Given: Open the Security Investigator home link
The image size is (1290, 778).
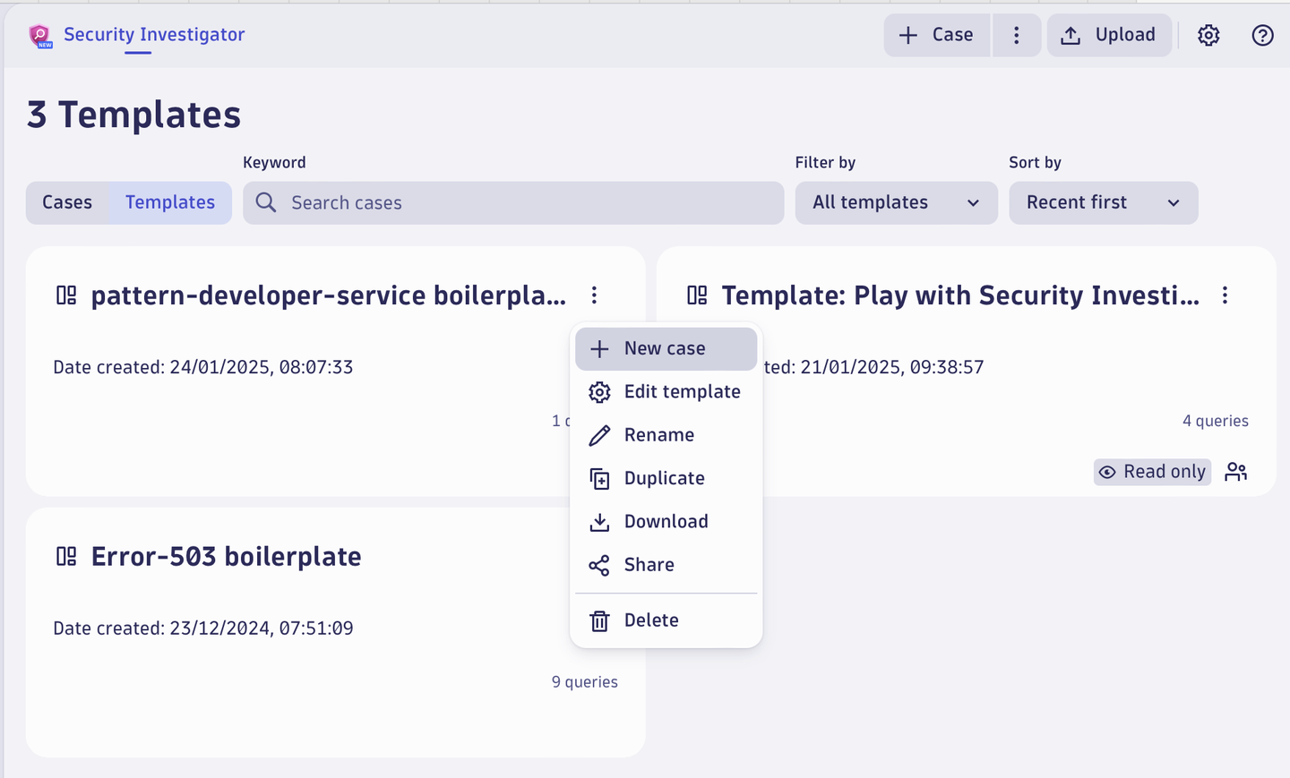Looking at the screenshot, I should pos(153,34).
